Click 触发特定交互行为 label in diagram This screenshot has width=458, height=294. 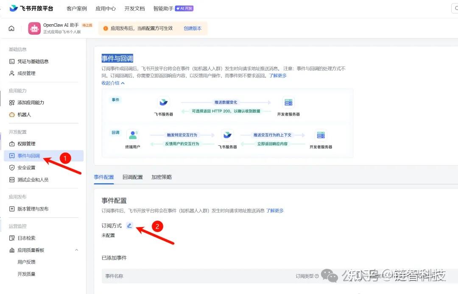coord(182,135)
